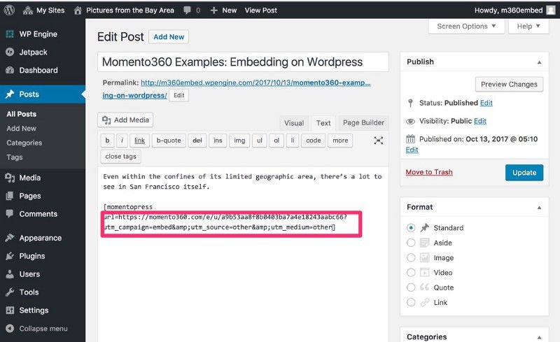Click the WordPress logo icon
560x342 pixels.
[x=9, y=10]
